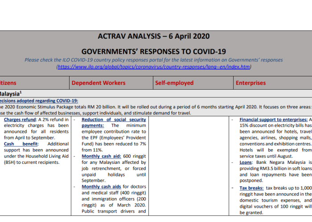312x222 pixels.
Task: Click the text 'service taxes until August.'
Action: coord(266,156)
